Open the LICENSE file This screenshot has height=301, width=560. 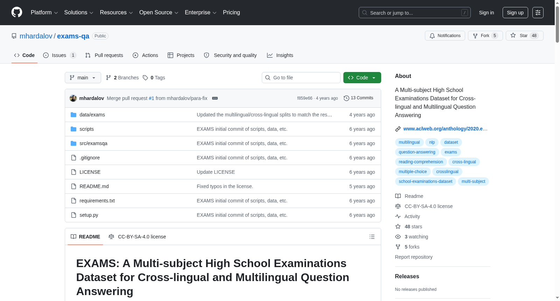click(x=90, y=172)
